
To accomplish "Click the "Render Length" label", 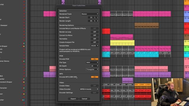I will (x=65, y=21).
